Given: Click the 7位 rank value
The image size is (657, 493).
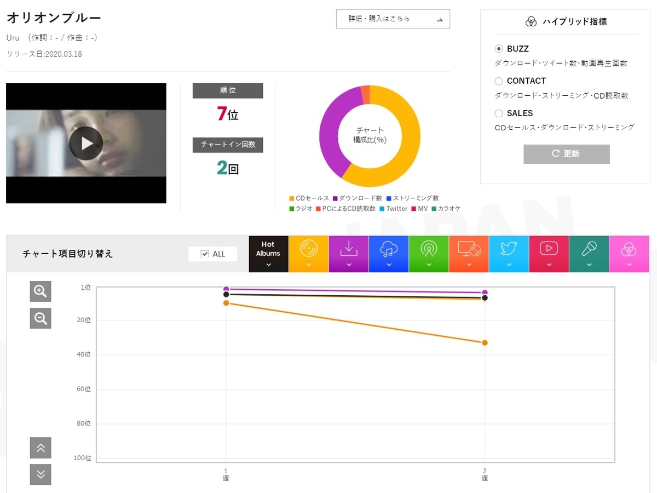Looking at the screenshot, I should pos(228,113).
